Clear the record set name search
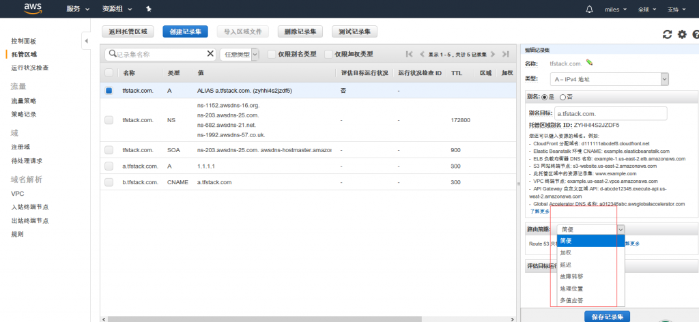Screen dimensions: 699x322 point(210,54)
